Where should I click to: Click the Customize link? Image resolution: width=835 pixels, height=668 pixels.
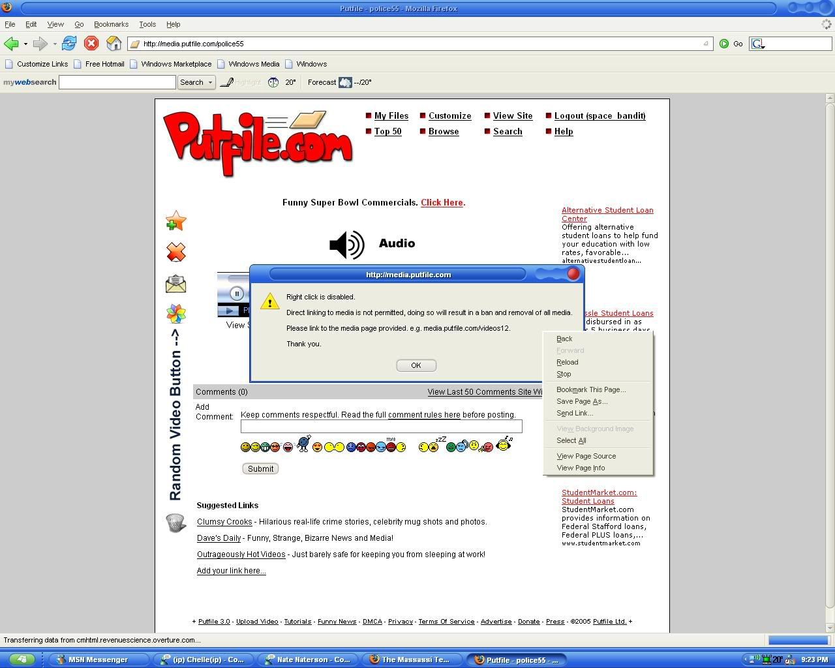449,115
